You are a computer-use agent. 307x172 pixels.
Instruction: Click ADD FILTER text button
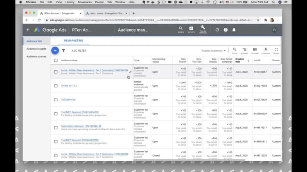click(79, 51)
